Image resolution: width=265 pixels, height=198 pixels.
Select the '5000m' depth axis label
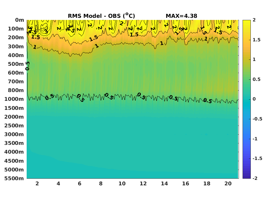click(x=14, y=170)
